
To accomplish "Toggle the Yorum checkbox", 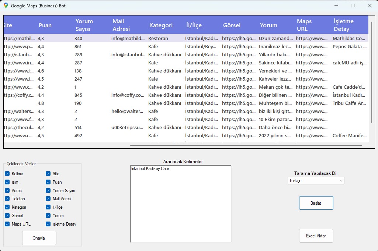I will (48, 215).
